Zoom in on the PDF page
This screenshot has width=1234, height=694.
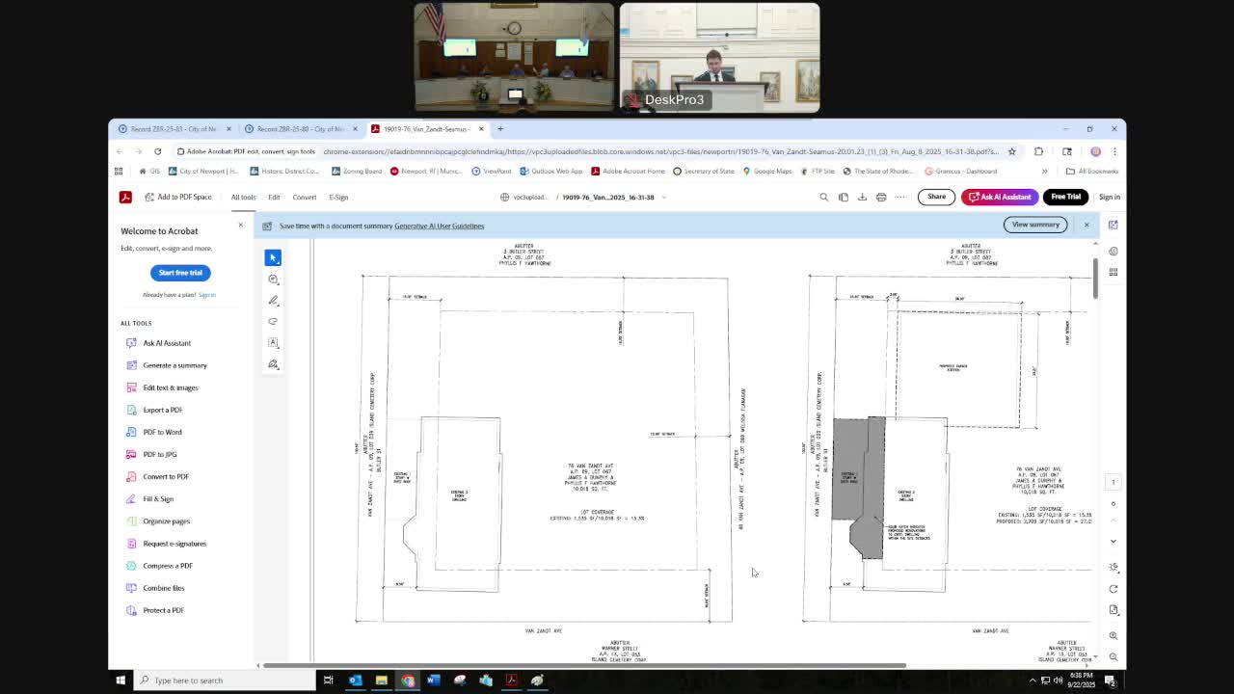point(1113,636)
